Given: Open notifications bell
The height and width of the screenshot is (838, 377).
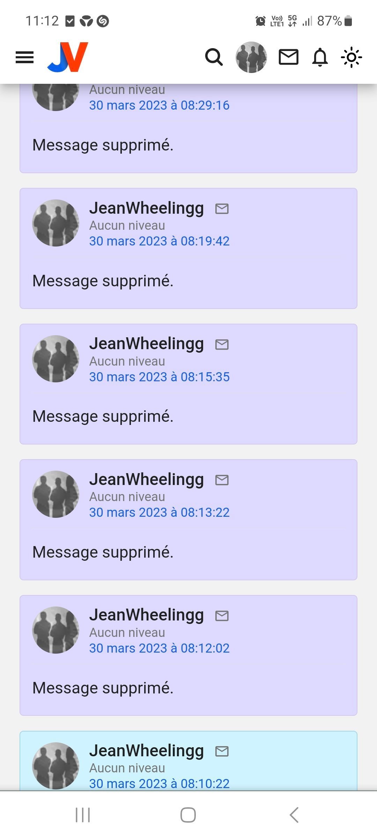Looking at the screenshot, I should [x=320, y=57].
